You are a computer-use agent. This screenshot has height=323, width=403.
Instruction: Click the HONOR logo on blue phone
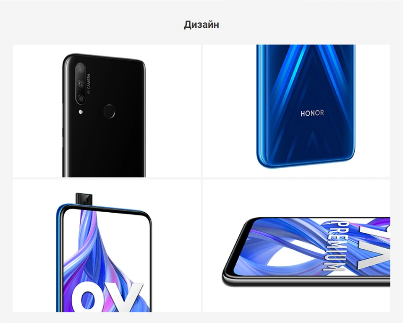click(x=312, y=113)
